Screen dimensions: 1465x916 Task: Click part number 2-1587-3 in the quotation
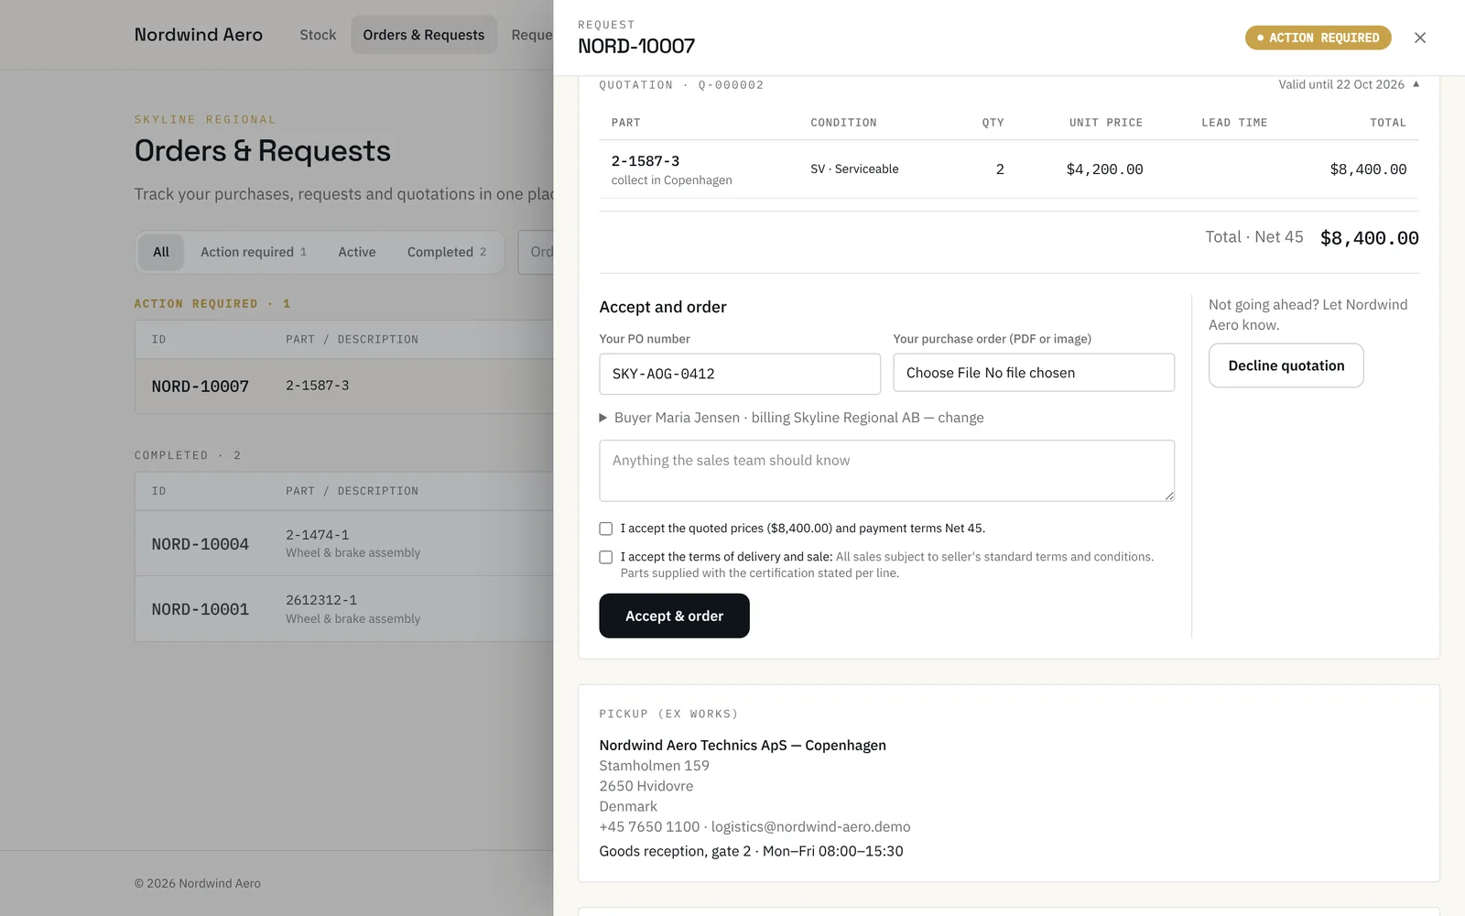click(646, 161)
